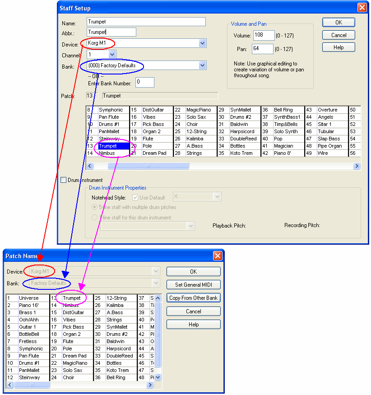This screenshot has height=395, width=371.
Task: Click the horizontal patch grid scrollbar
Action: click(149, 166)
